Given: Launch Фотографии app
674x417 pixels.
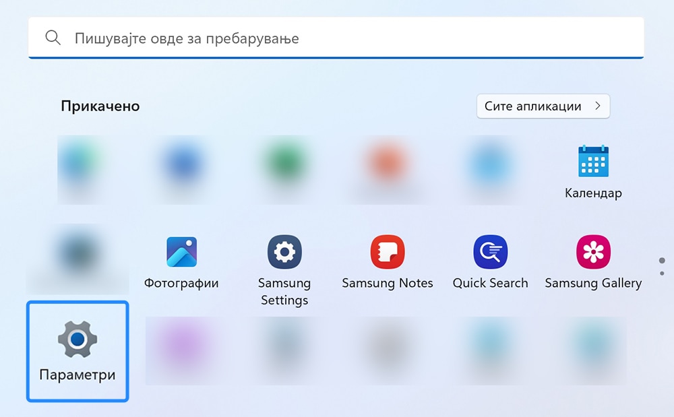Looking at the screenshot, I should (x=181, y=252).
